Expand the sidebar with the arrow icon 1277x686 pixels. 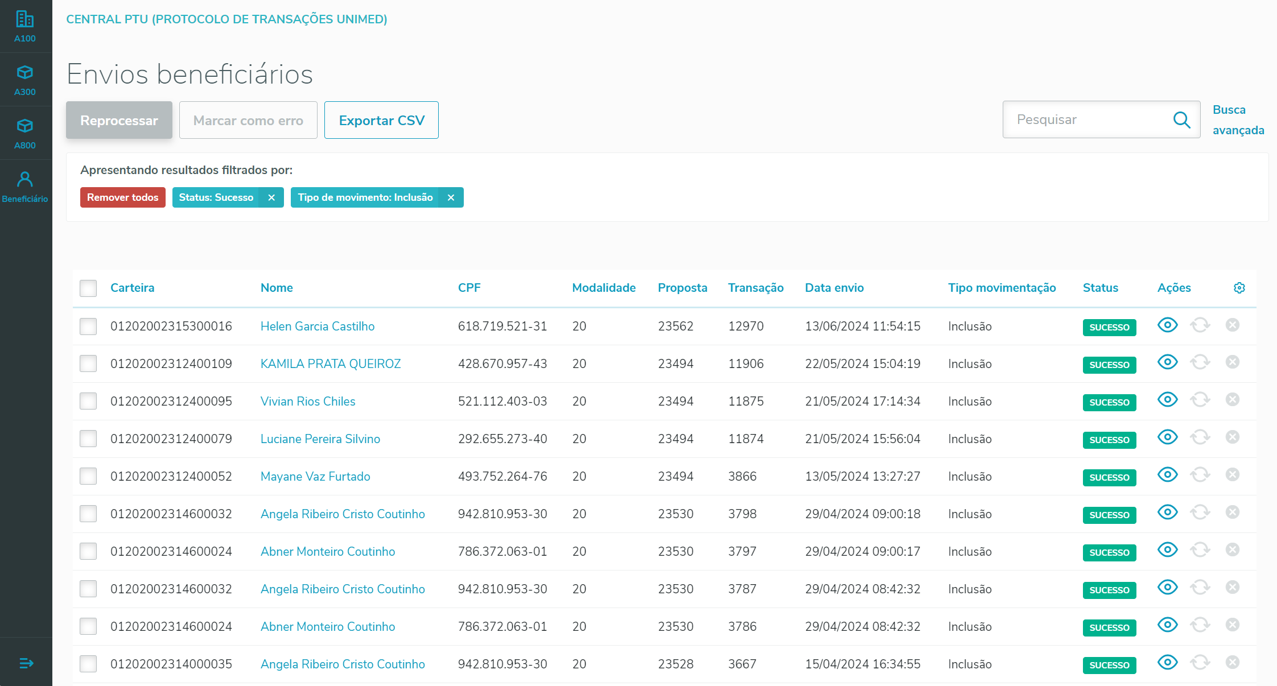click(x=26, y=663)
